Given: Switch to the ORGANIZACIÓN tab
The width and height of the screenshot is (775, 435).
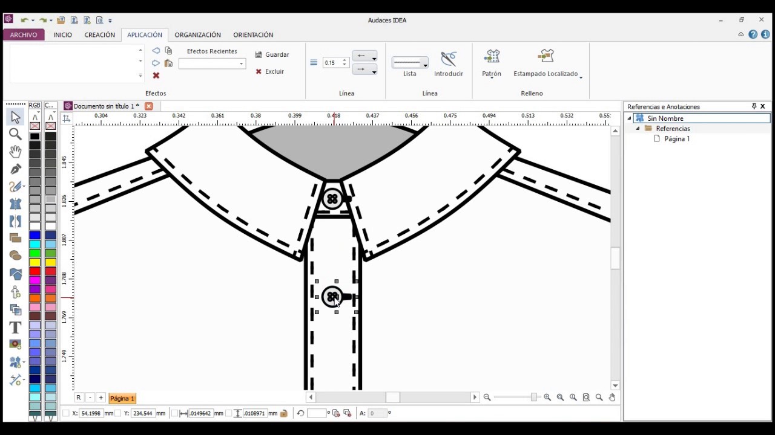Looking at the screenshot, I should (x=198, y=34).
